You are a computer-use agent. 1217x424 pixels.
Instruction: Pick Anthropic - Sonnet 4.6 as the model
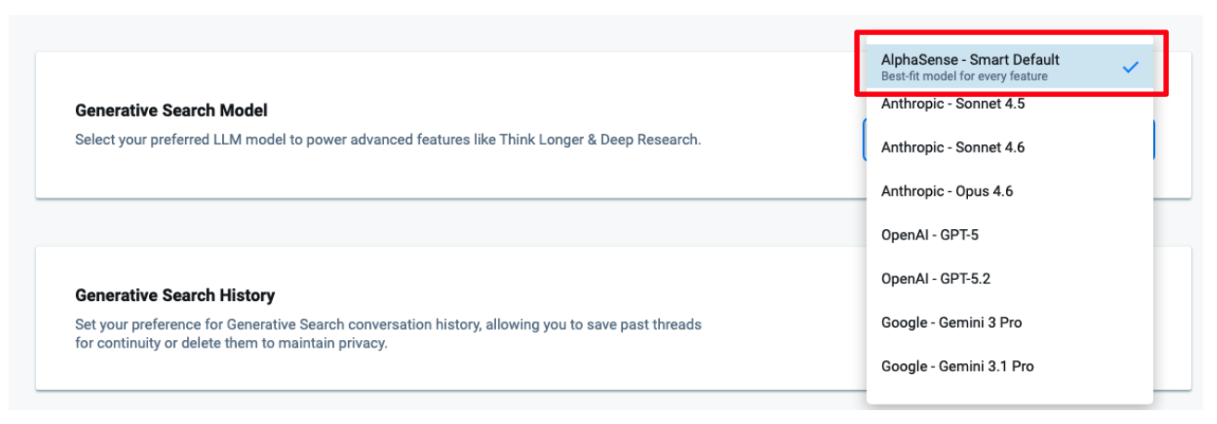(x=952, y=148)
